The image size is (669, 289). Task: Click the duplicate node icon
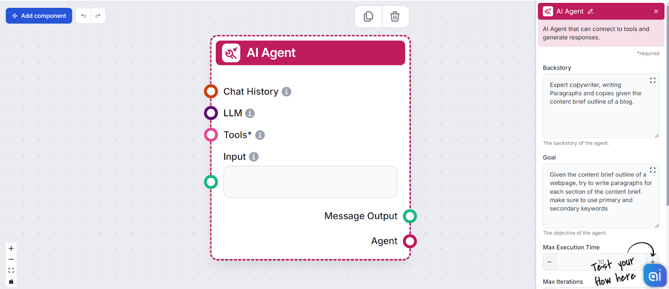[368, 16]
